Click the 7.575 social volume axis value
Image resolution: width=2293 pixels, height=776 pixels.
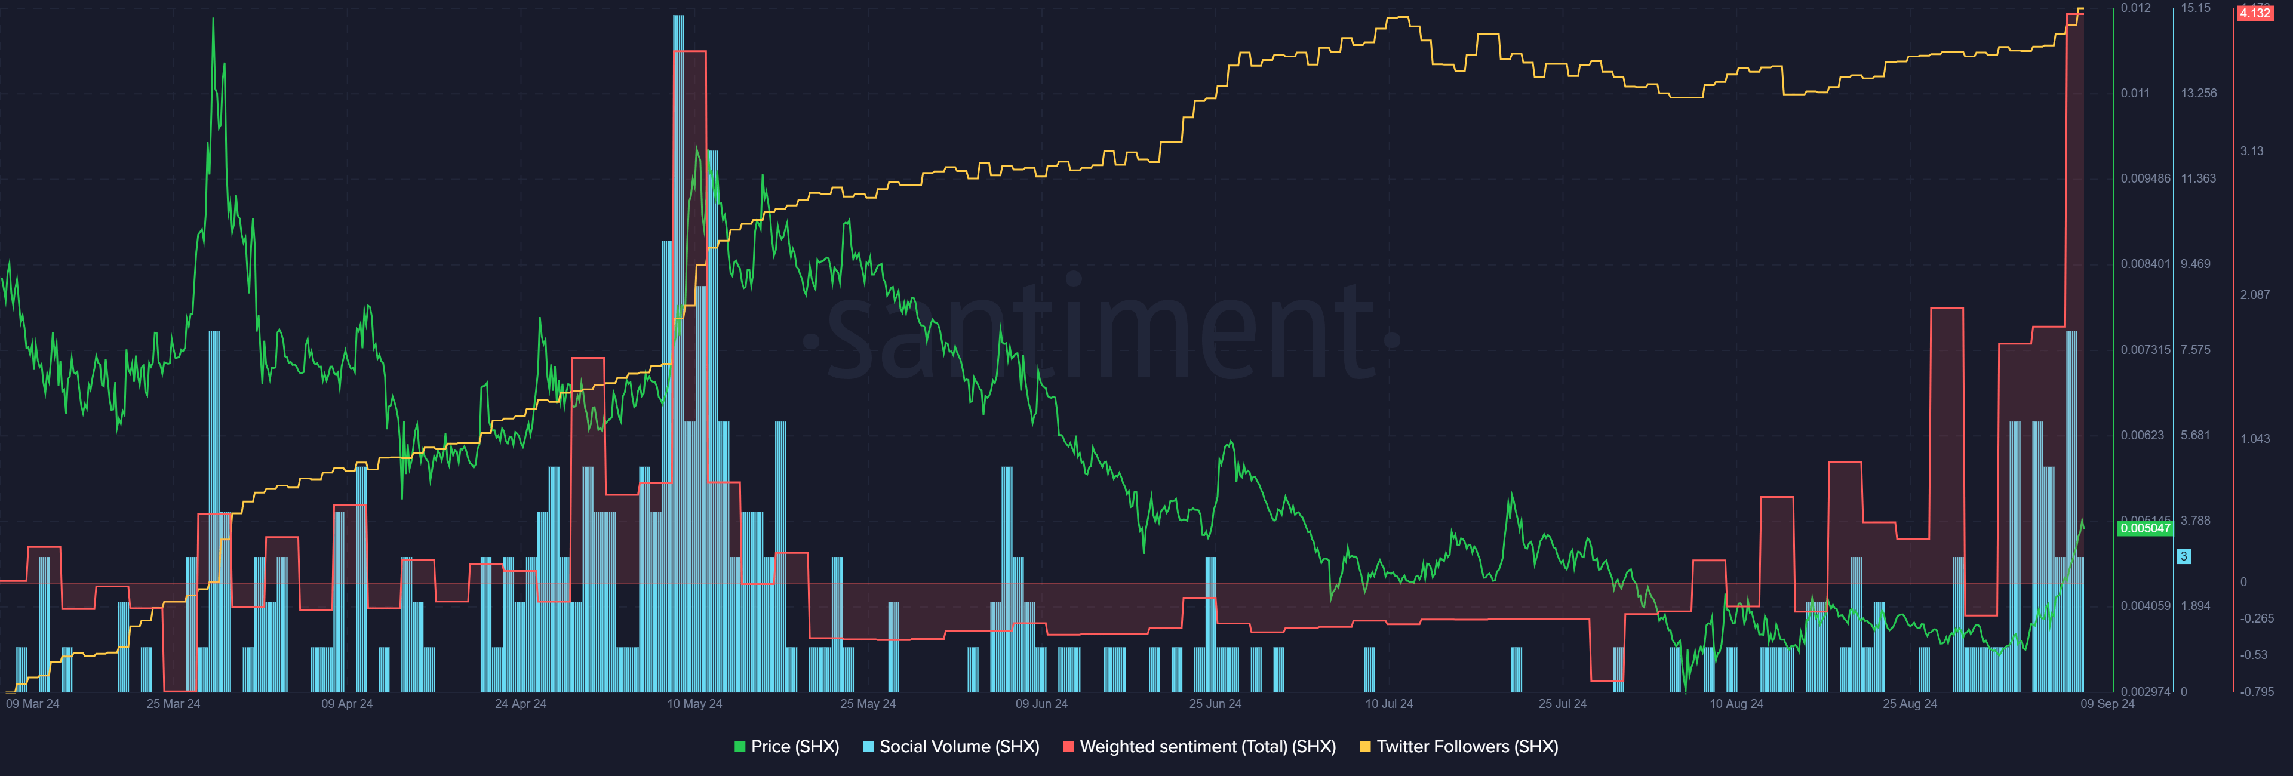pos(2195,350)
